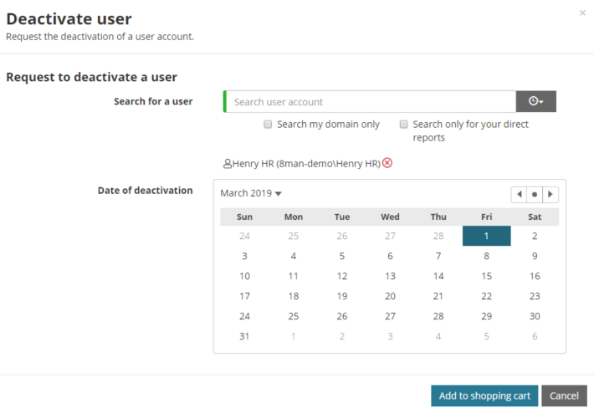Select March 1 highlighted date
Viewport: 594px width, 413px height.
tap(486, 236)
